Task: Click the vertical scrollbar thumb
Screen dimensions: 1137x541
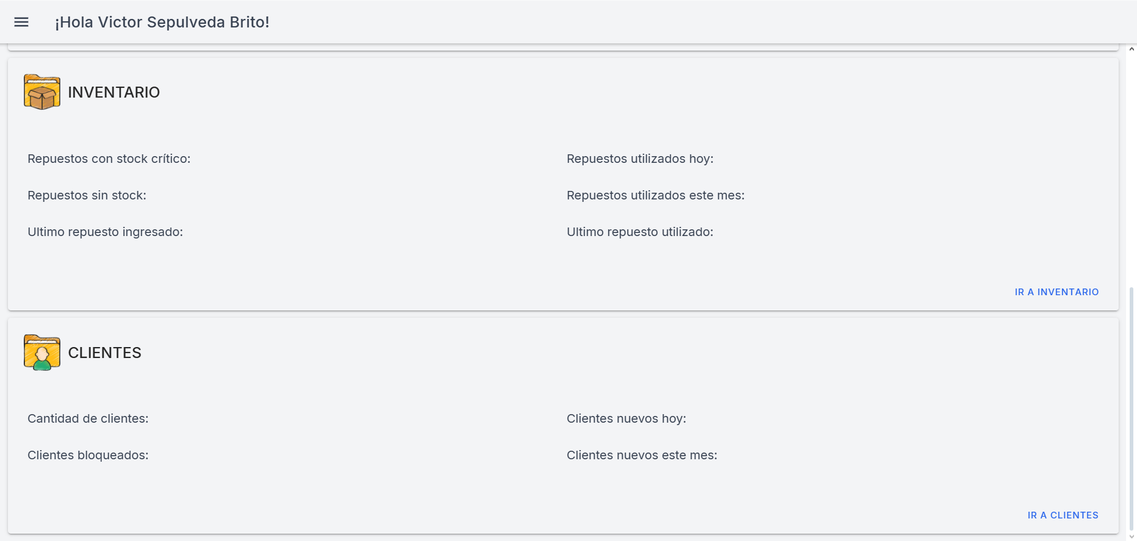Action: [x=1132, y=409]
